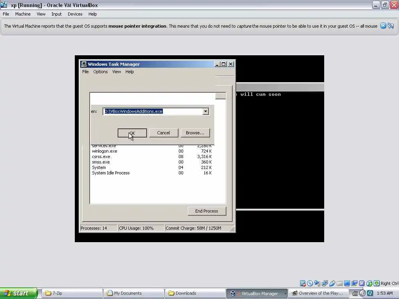Dismiss the mouse integration notification with blue X icon
Image resolution: width=399 pixels, height=299 pixels.
[x=383, y=26]
